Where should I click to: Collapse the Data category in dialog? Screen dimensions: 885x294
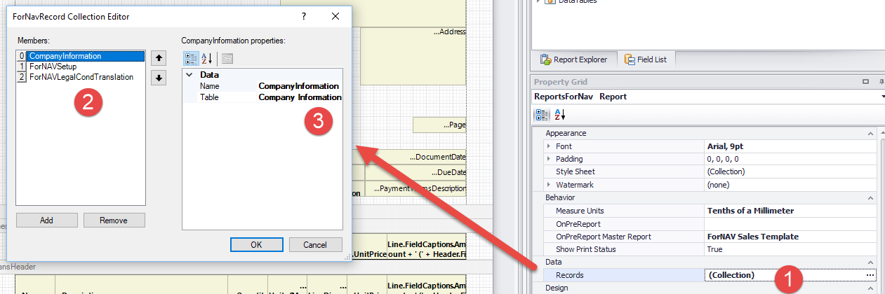click(189, 75)
